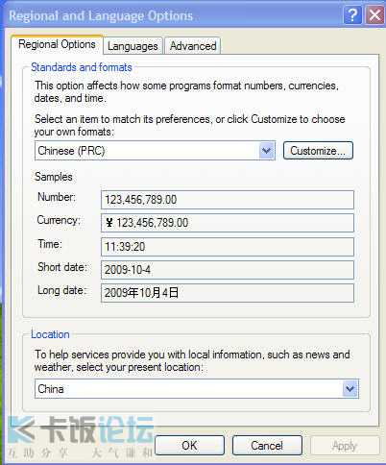Confirm with the OK button
This screenshot has height=465, width=386.
pos(189,446)
